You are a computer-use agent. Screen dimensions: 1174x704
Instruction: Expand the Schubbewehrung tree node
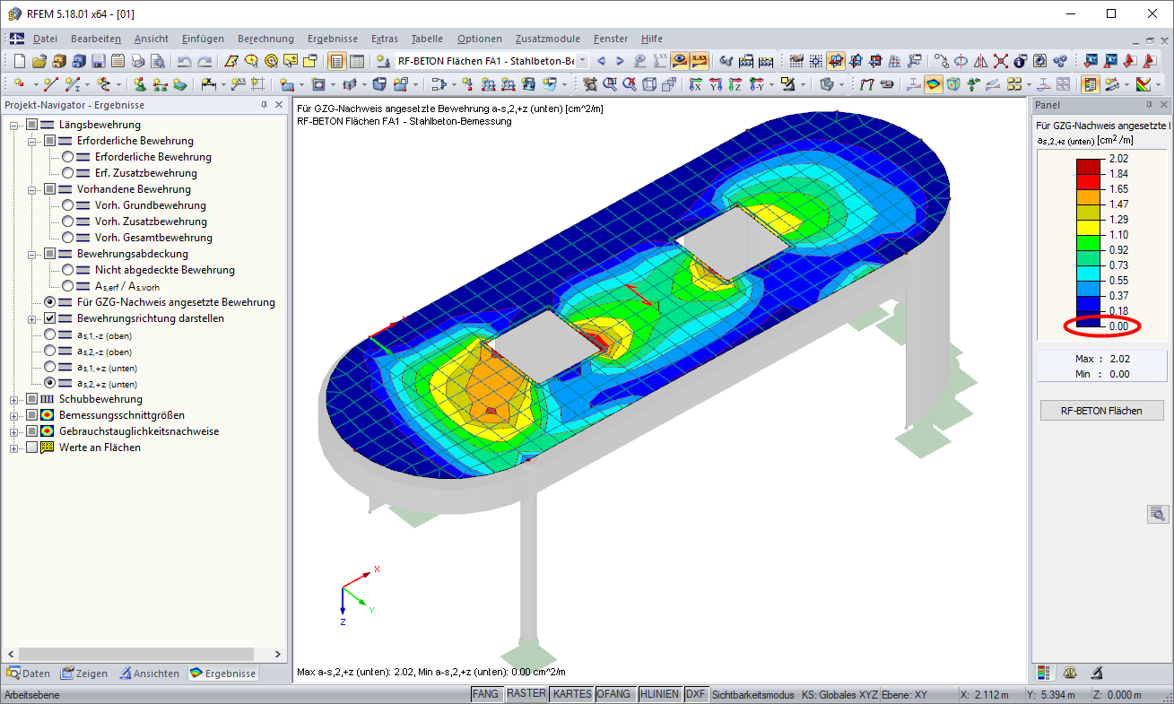pyautogui.click(x=14, y=399)
